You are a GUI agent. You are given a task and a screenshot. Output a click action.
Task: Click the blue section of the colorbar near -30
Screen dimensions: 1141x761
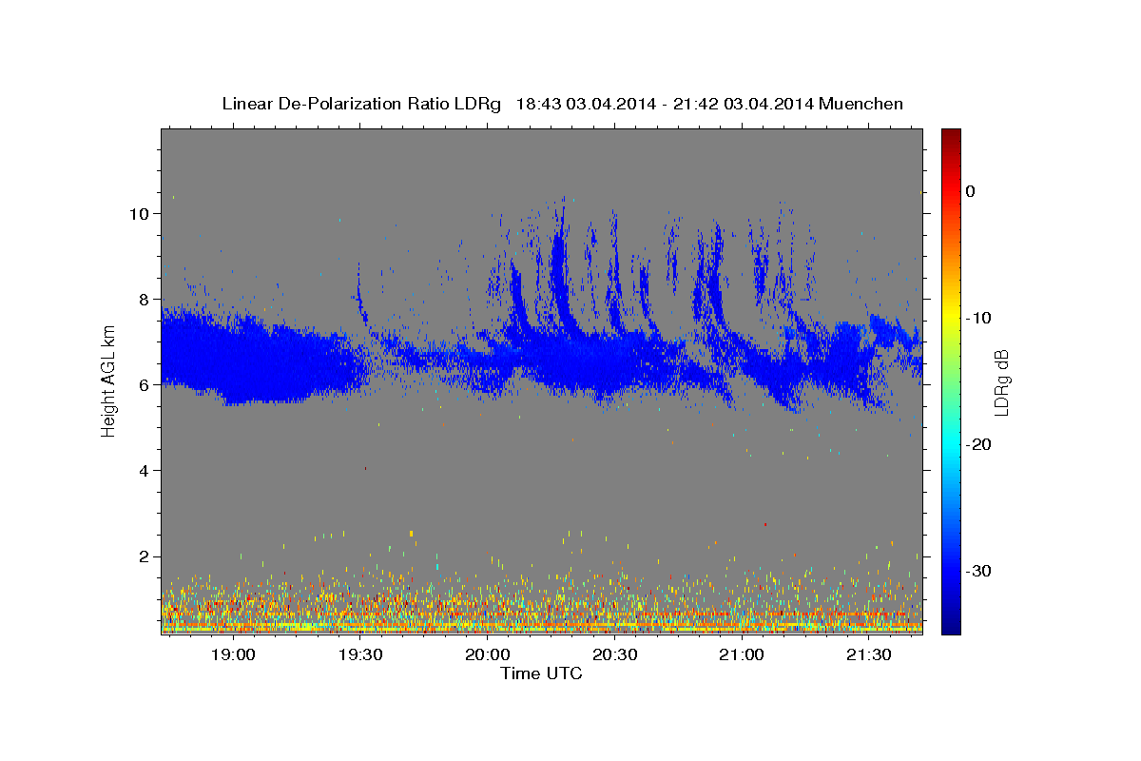point(951,571)
